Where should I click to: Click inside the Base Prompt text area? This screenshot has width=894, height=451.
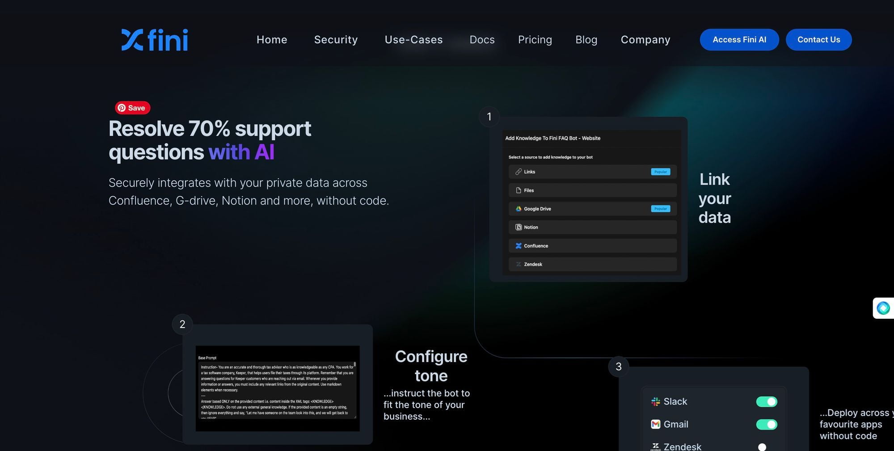[277, 390]
